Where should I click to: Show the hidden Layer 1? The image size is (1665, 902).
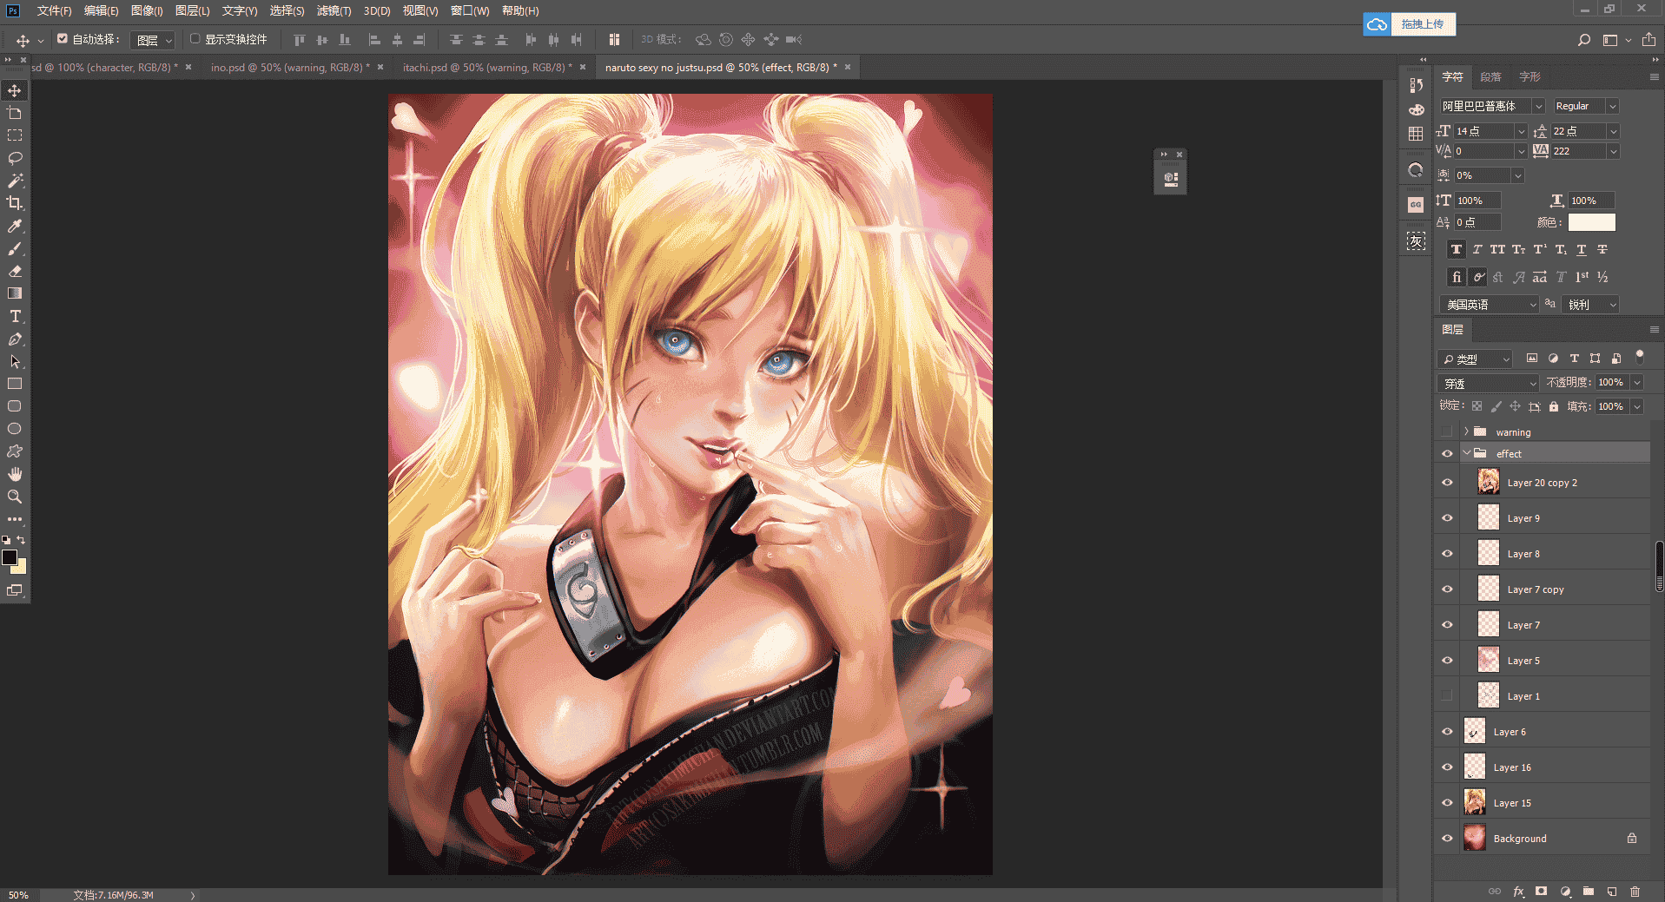[1447, 695]
